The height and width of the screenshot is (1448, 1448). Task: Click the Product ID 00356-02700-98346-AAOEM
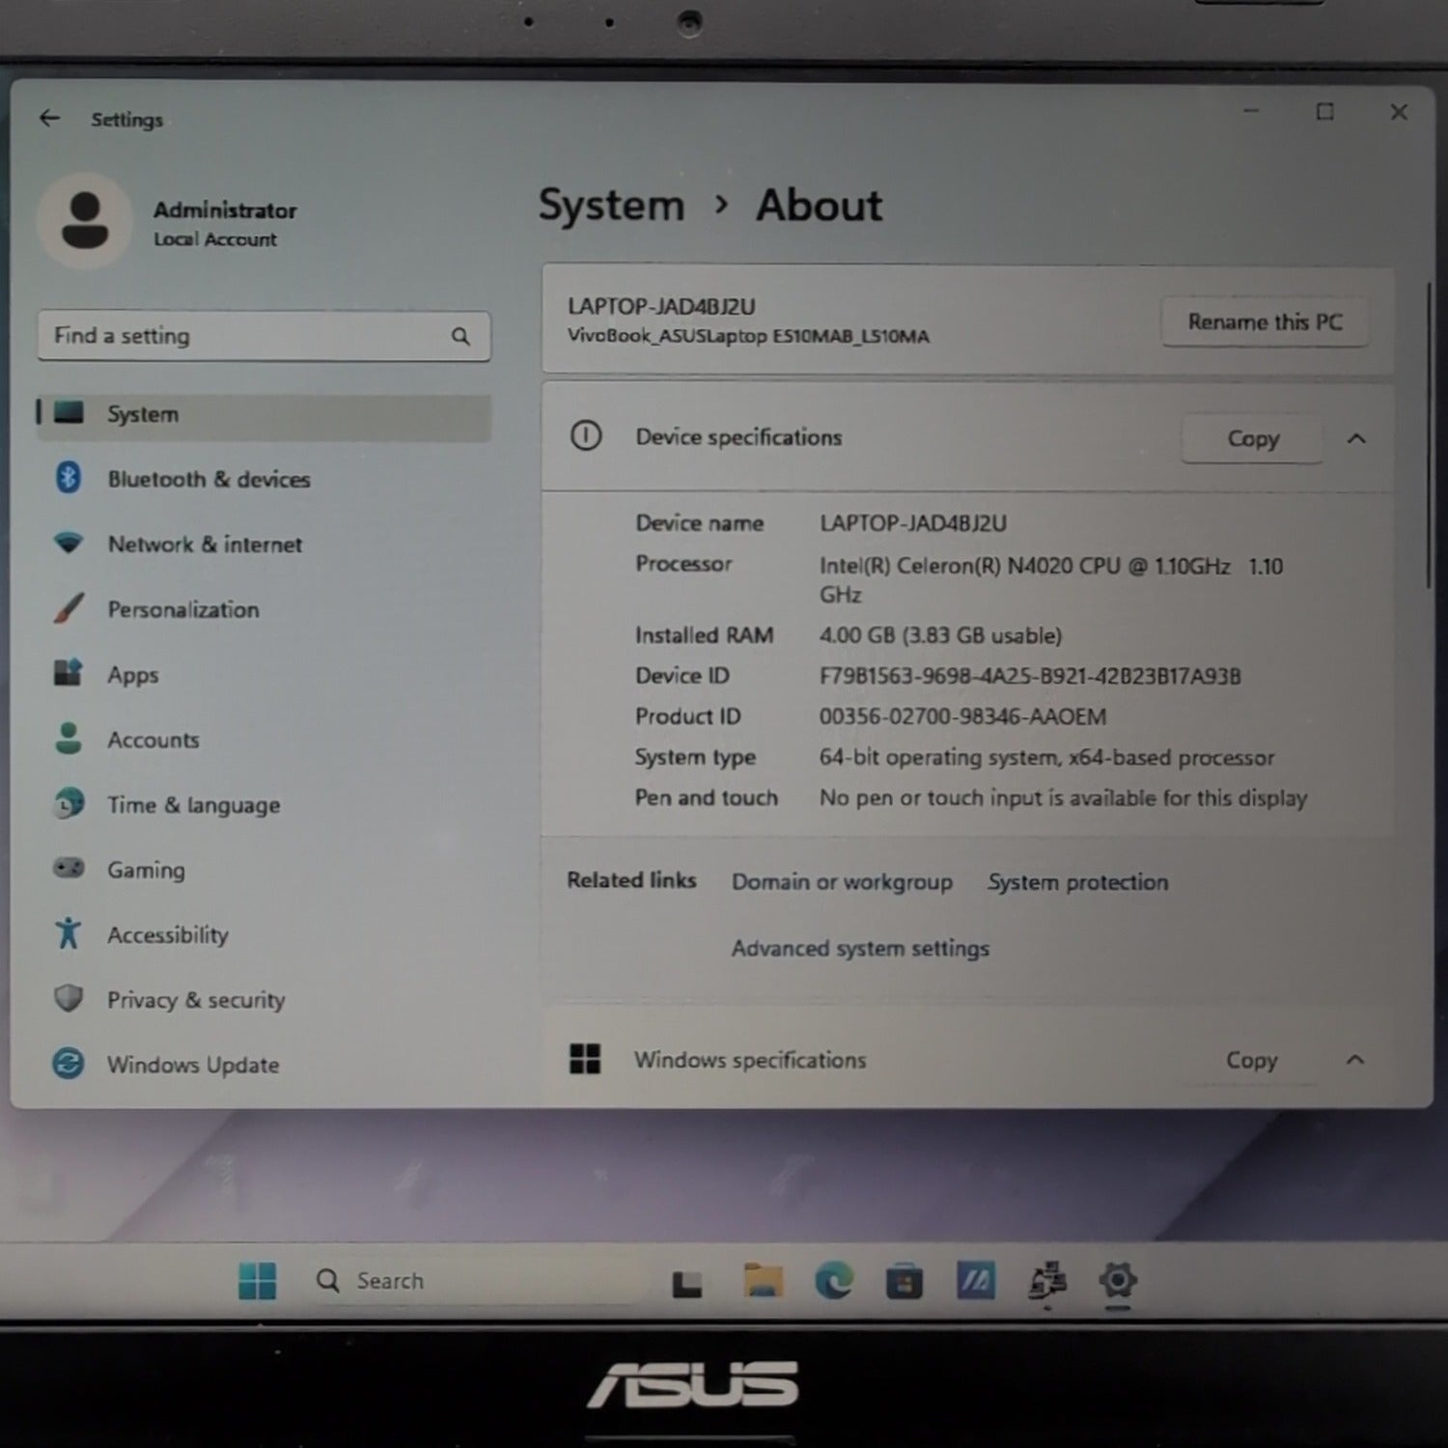tap(962, 716)
